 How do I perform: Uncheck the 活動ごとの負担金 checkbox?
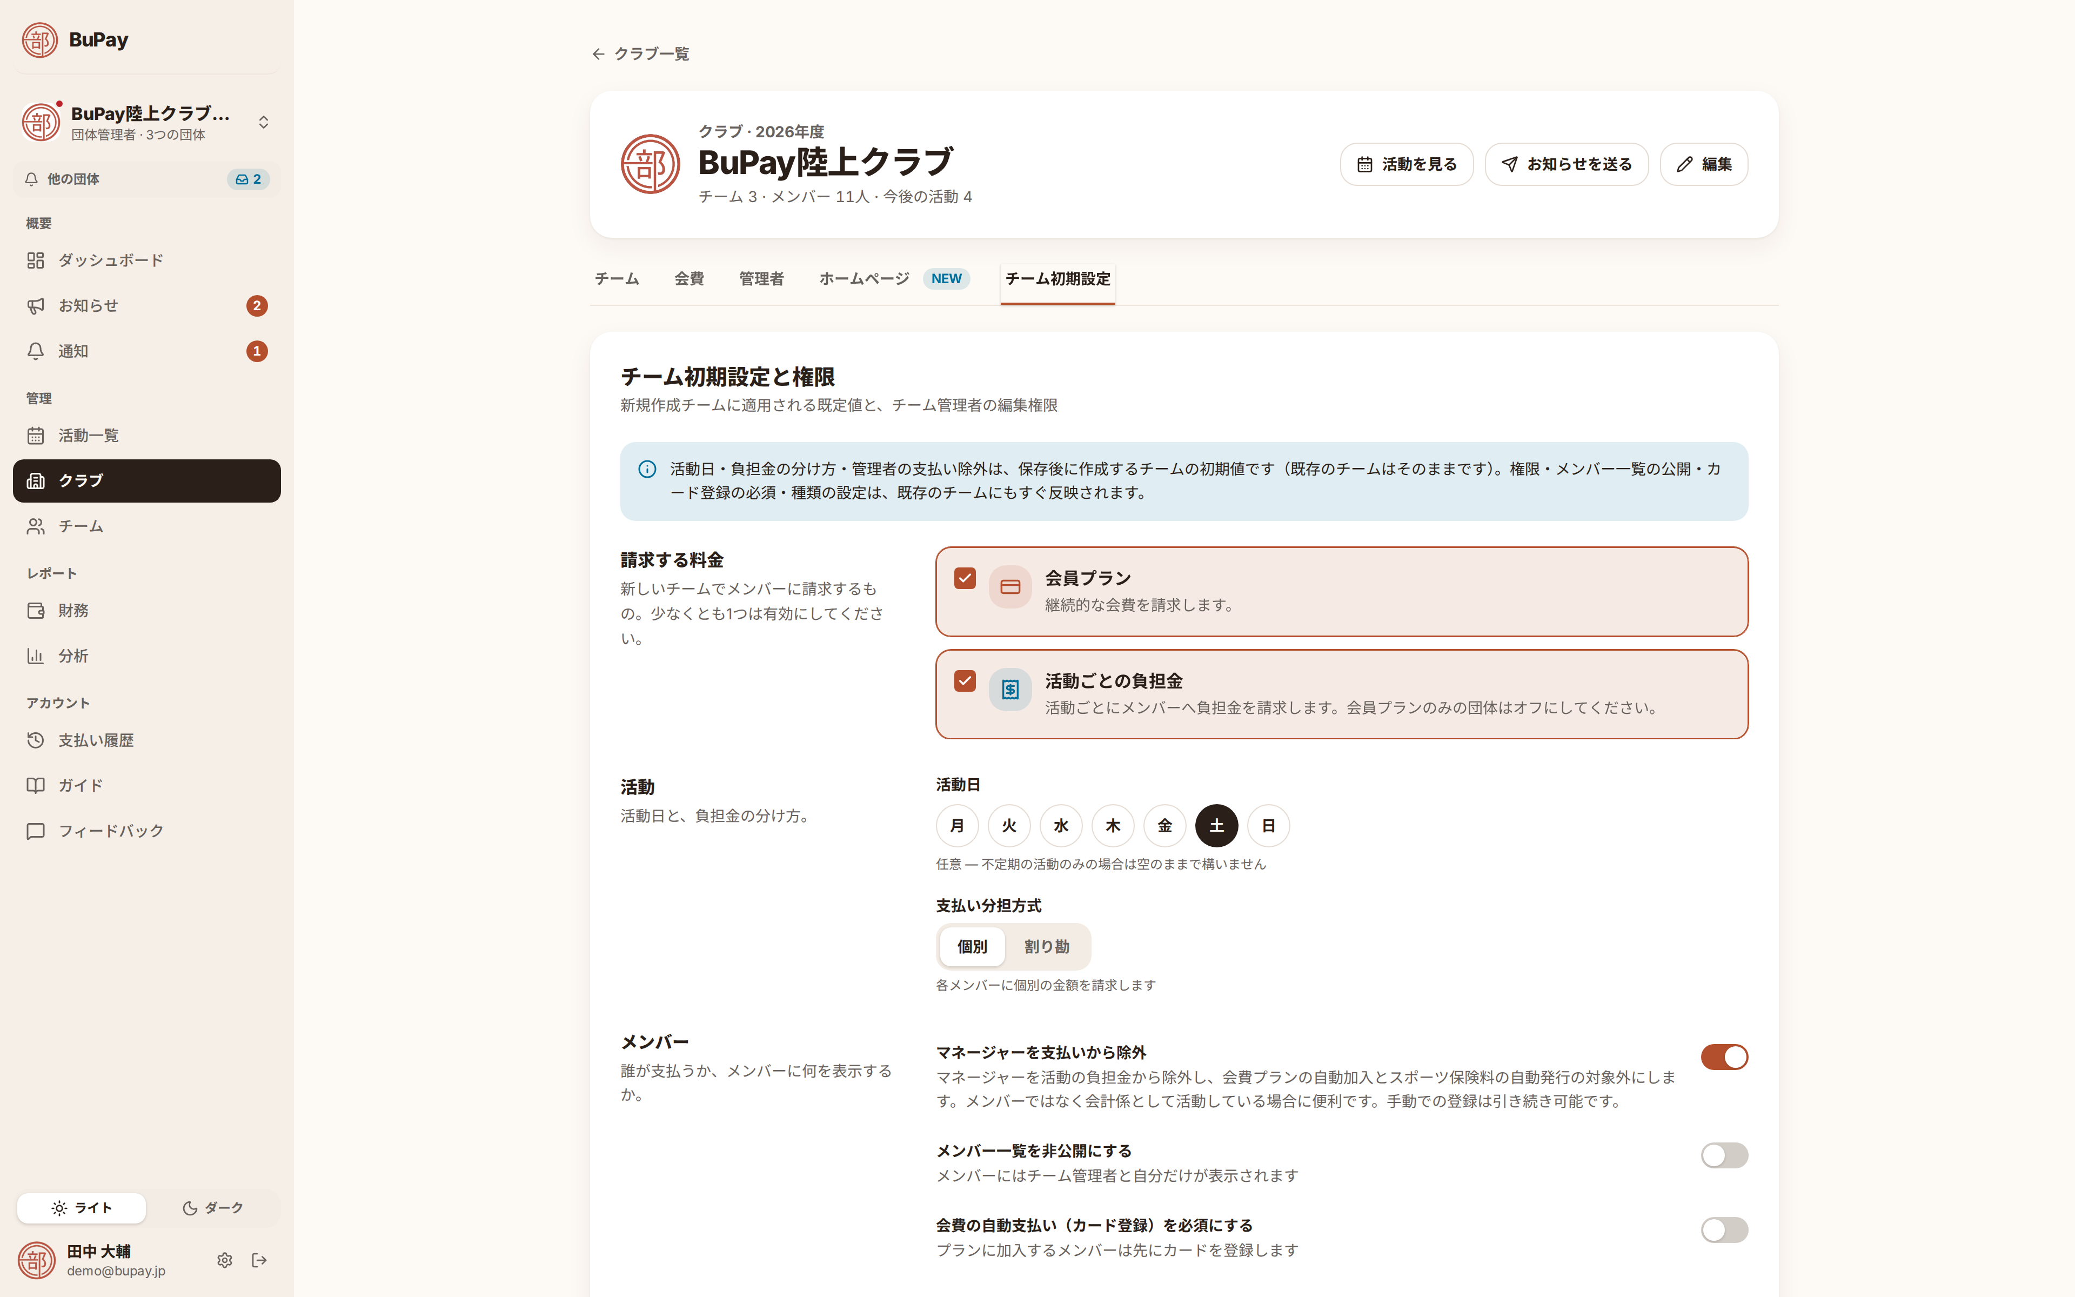click(x=965, y=681)
